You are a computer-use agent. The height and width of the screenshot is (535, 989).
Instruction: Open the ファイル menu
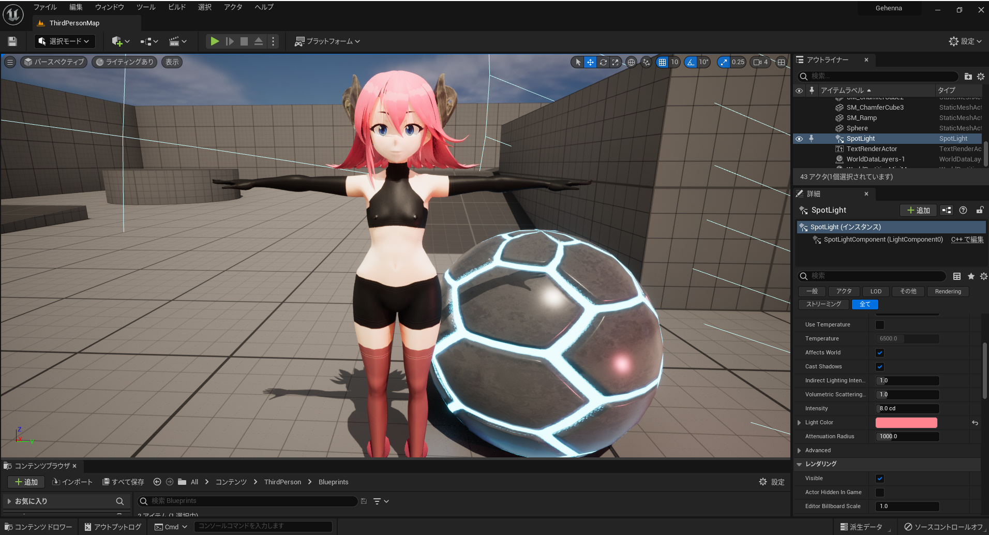tap(45, 7)
